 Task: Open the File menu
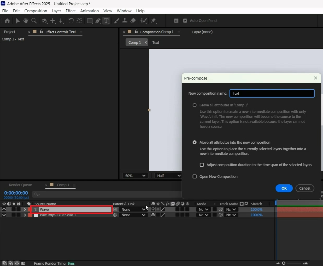click(5, 11)
